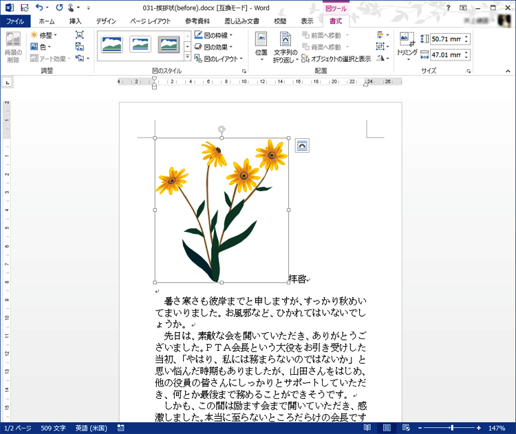Decrease picture width with the stepper

(x=466, y=58)
